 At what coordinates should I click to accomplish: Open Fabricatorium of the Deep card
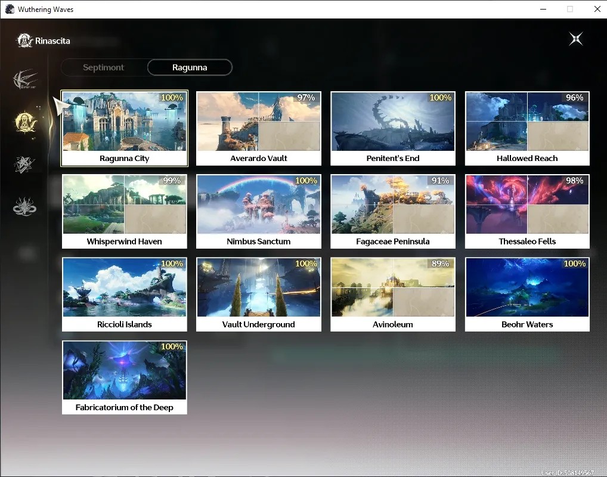[x=124, y=377]
